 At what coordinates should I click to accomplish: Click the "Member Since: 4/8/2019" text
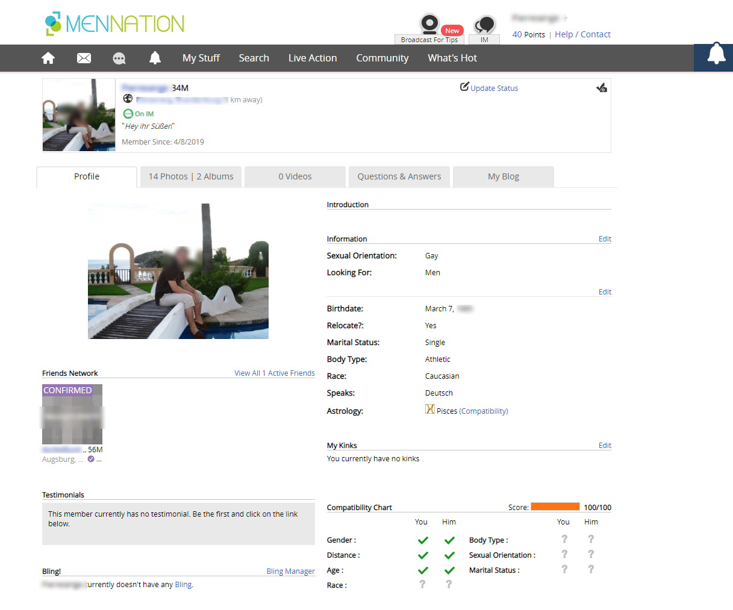pos(163,142)
